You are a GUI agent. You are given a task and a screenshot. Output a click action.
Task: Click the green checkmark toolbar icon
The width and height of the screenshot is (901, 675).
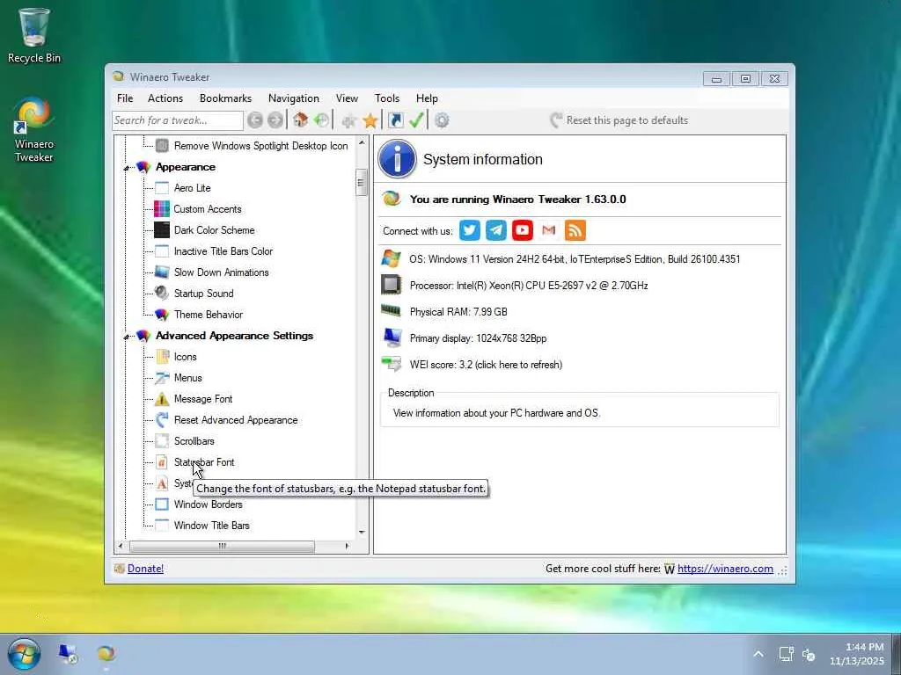pyautogui.click(x=416, y=120)
